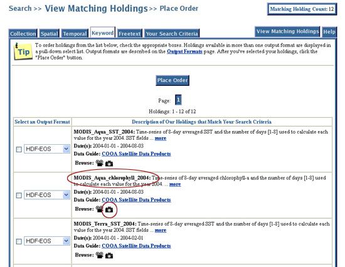Open camera browse icon for MODIS_Aqua_SST_2004

click(109, 164)
